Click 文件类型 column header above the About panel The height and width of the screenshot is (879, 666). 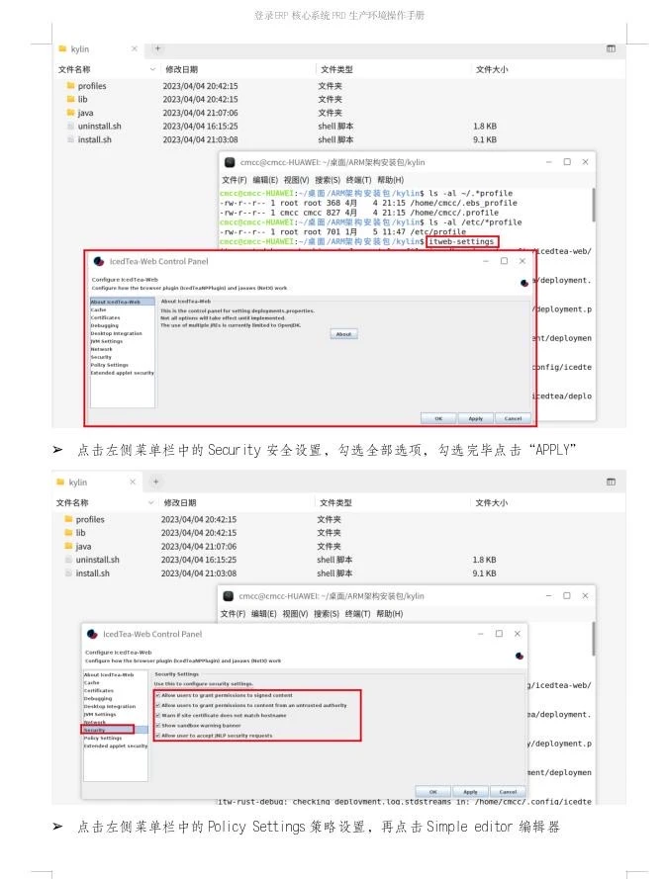pos(336,69)
